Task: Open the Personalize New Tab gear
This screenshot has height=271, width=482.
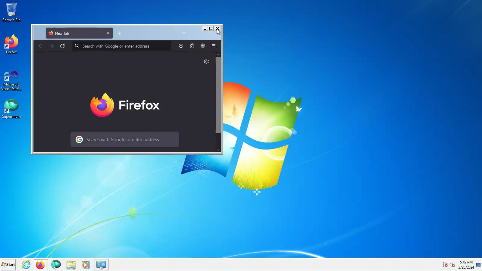Action: [x=206, y=61]
